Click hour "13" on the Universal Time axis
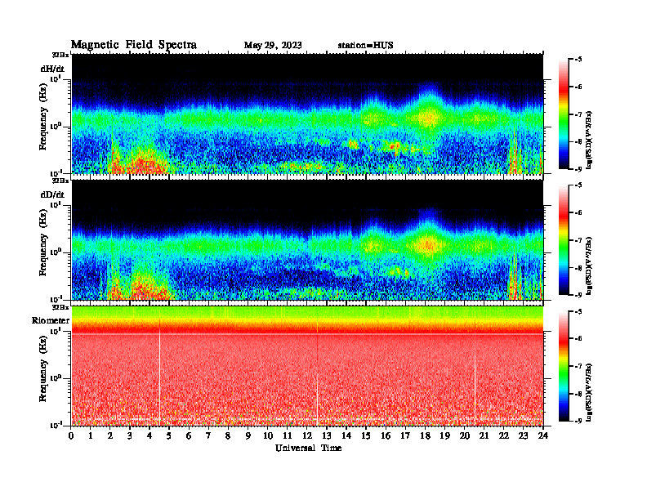 coord(327,436)
